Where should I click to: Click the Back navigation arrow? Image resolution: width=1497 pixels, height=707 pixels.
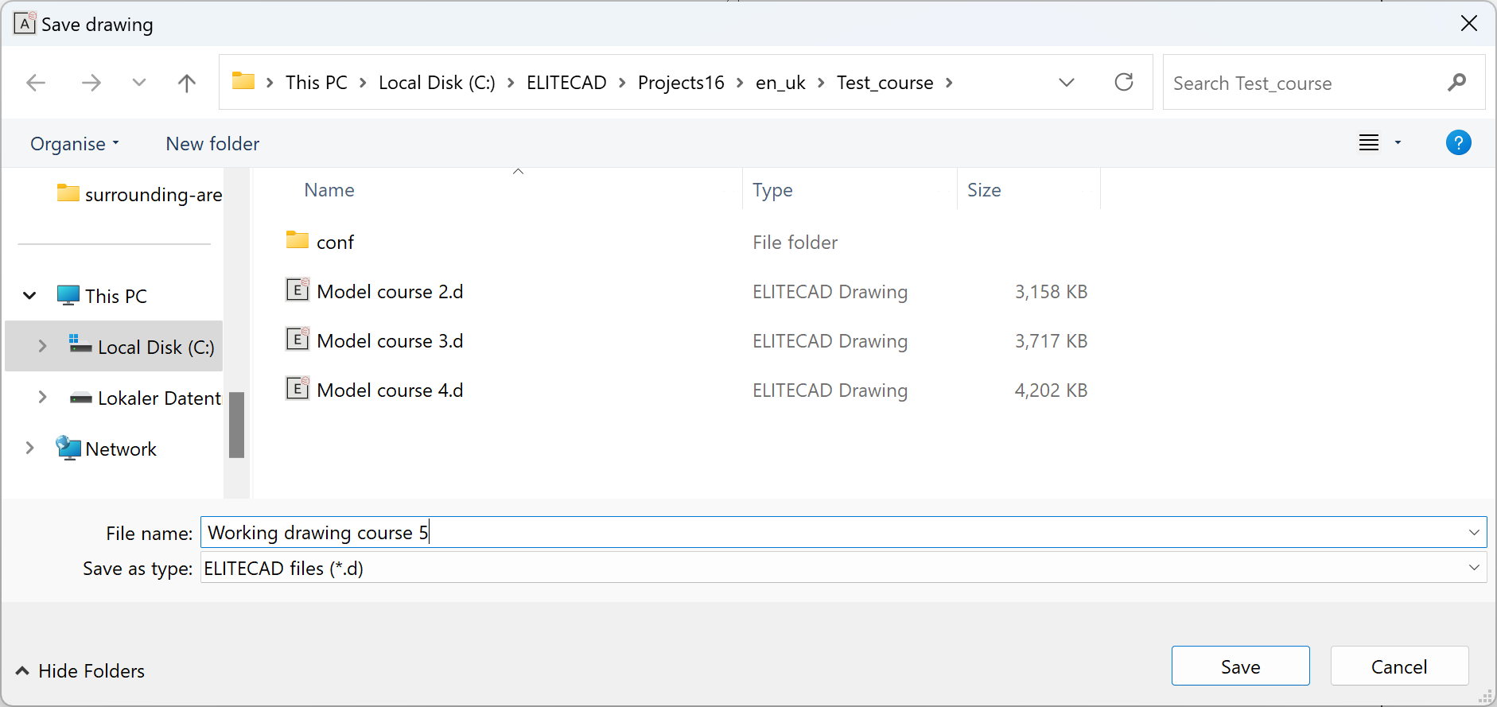pyautogui.click(x=36, y=83)
